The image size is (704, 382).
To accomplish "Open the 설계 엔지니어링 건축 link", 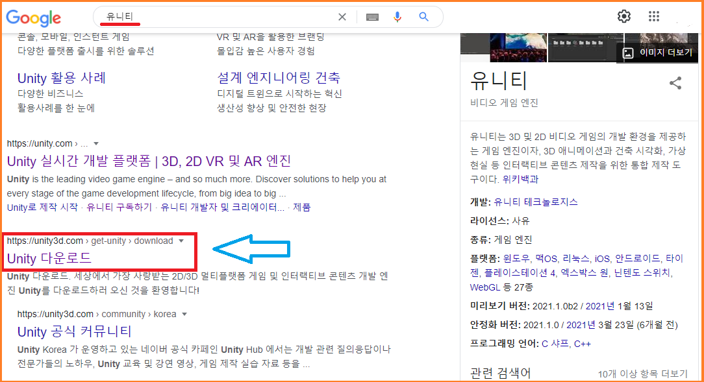I will [279, 78].
